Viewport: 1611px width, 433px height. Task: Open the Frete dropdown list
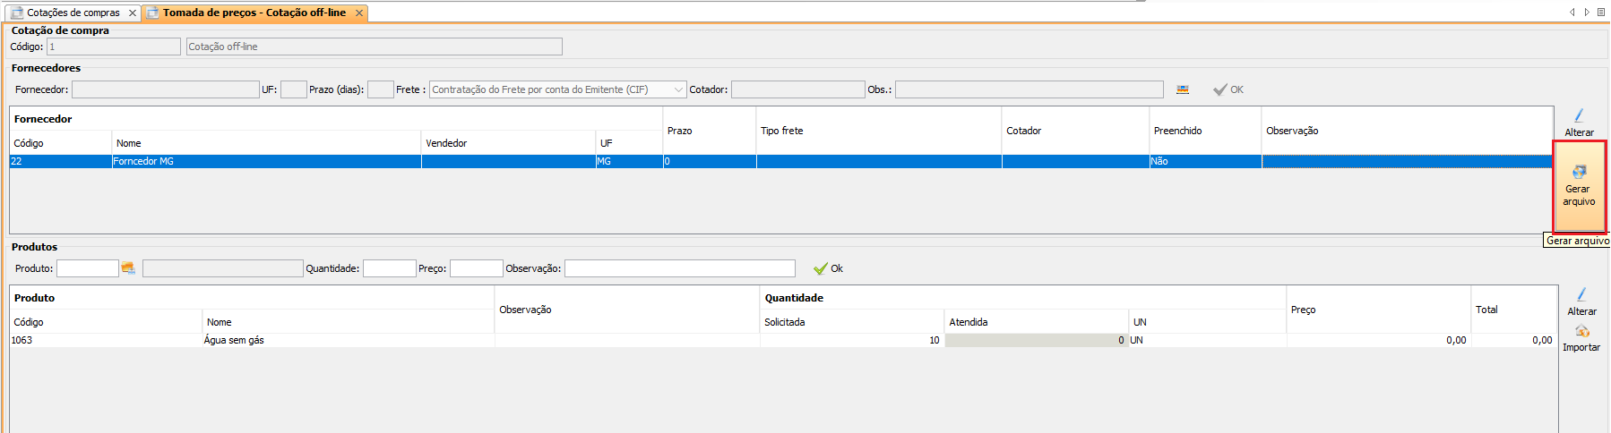point(678,89)
